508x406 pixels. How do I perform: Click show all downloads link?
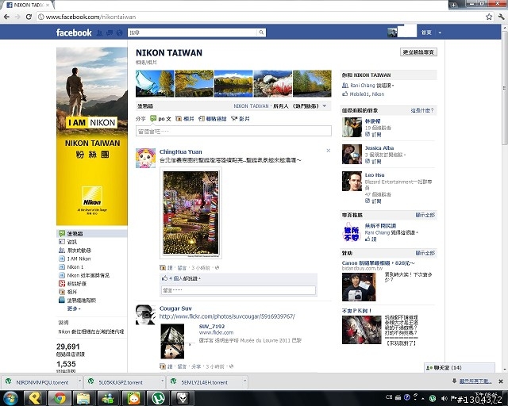coord(475,381)
